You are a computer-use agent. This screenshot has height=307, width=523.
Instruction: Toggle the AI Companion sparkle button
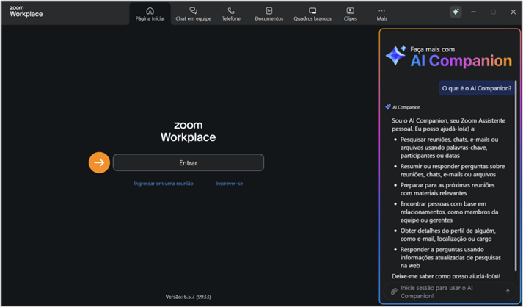456,12
